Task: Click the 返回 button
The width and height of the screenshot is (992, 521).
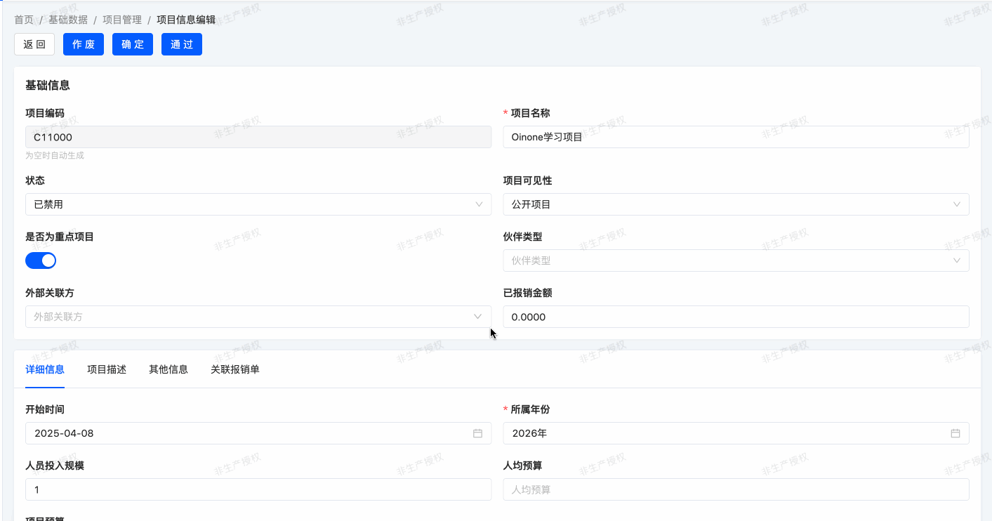Action: pos(34,44)
